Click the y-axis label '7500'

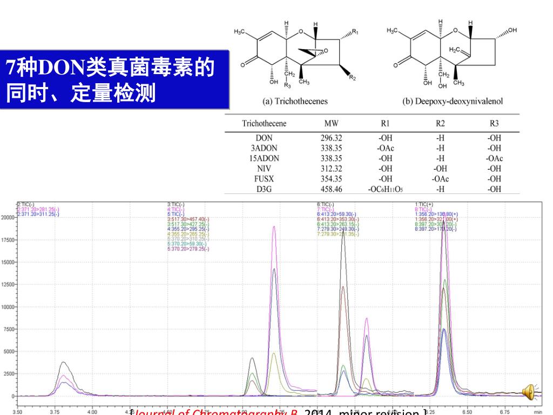coord(9,329)
